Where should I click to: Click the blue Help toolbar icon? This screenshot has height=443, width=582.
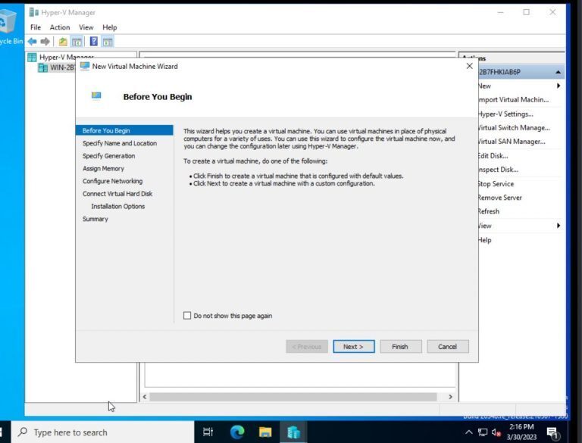(x=94, y=42)
